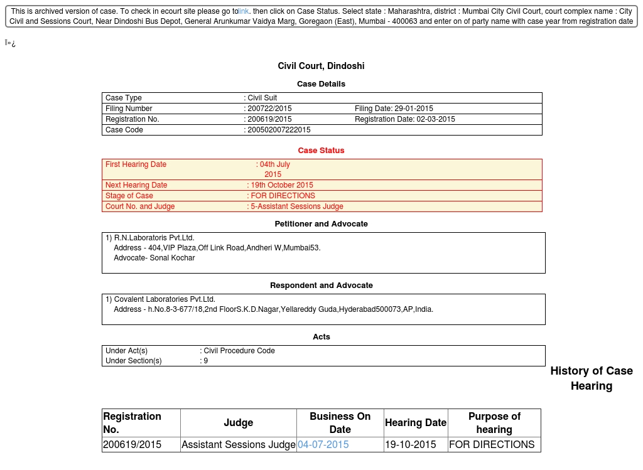Click the 'Civil Procedure Code' act entry
Viewport: 643px width, 470px height.
tap(239, 351)
